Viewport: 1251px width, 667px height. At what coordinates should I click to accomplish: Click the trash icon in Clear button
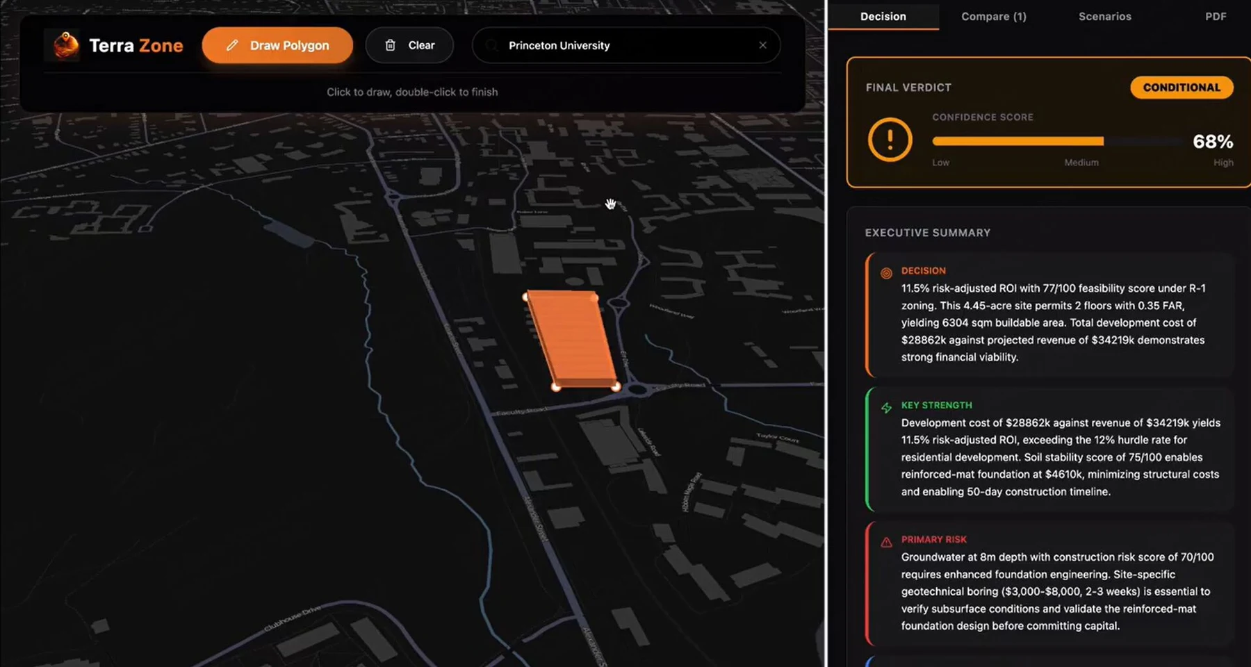391,45
